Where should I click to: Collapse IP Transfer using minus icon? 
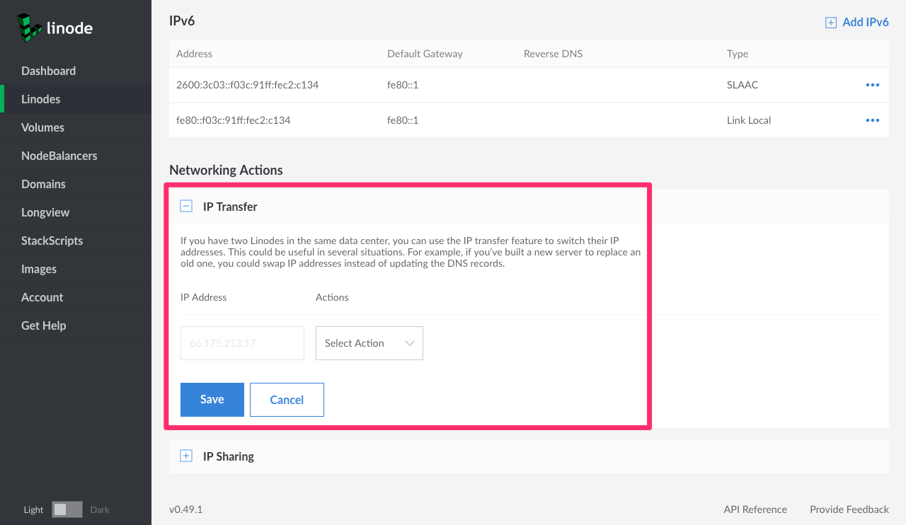(x=186, y=207)
